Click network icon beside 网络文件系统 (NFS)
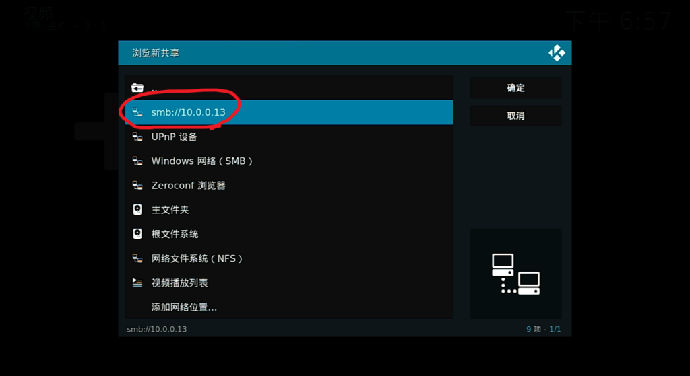This screenshot has width=690, height=376. pos(137,258)
